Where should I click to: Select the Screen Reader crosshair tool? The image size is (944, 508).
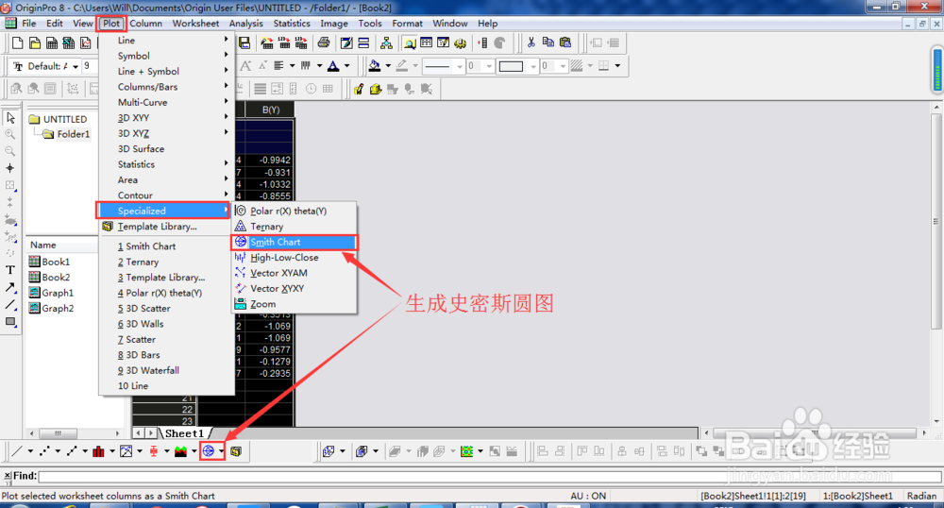(x=10, y=168)
